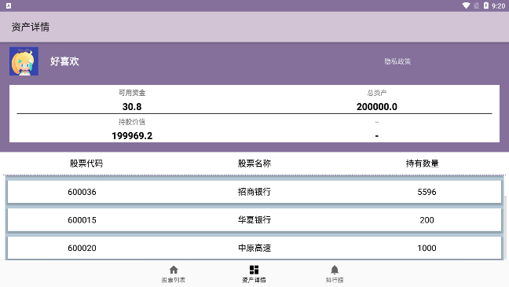Screen dimensions: 509x287
Task: Open the stock list home icon
Action: (174, 270)
